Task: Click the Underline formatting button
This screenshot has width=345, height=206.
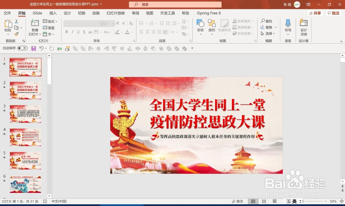Action: click(x=78, y=32)
